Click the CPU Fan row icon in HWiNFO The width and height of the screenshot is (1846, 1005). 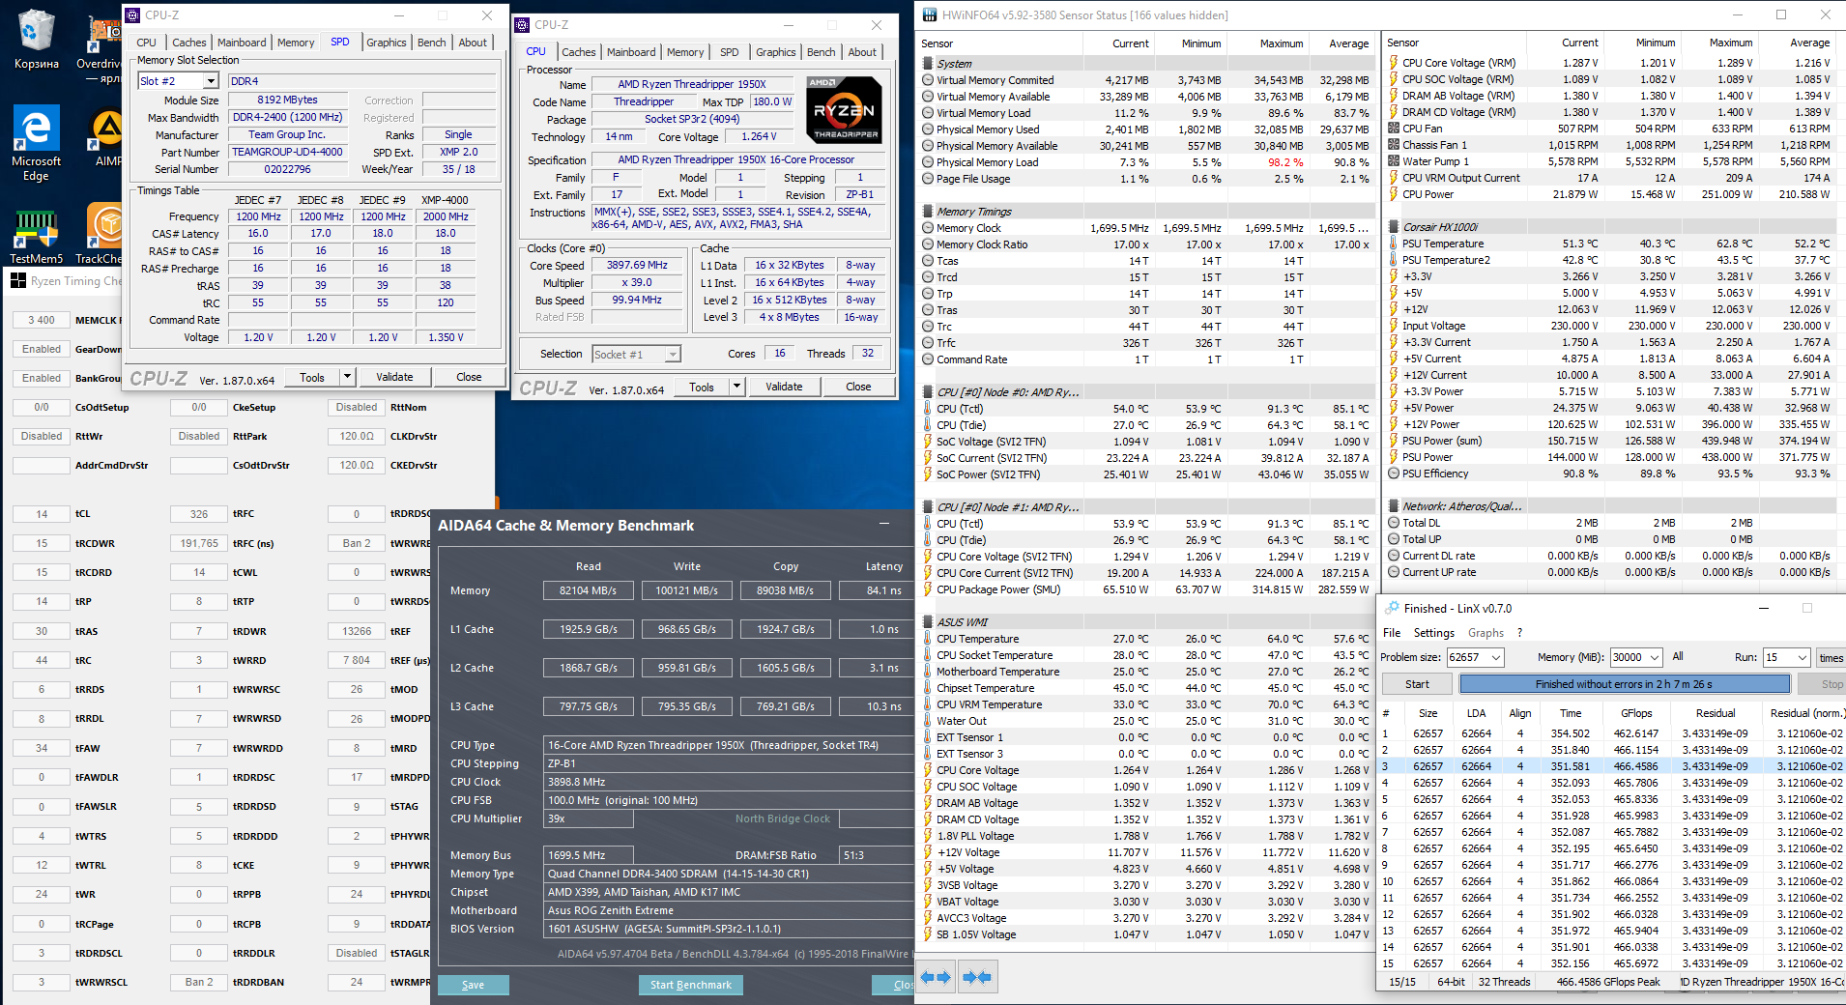click(x=1394, y=128)
